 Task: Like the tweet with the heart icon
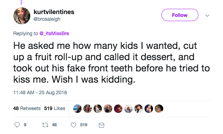[x=74, y=125]
